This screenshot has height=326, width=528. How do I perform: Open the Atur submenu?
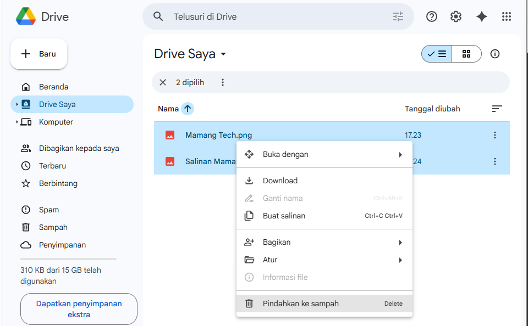[324, 260]
